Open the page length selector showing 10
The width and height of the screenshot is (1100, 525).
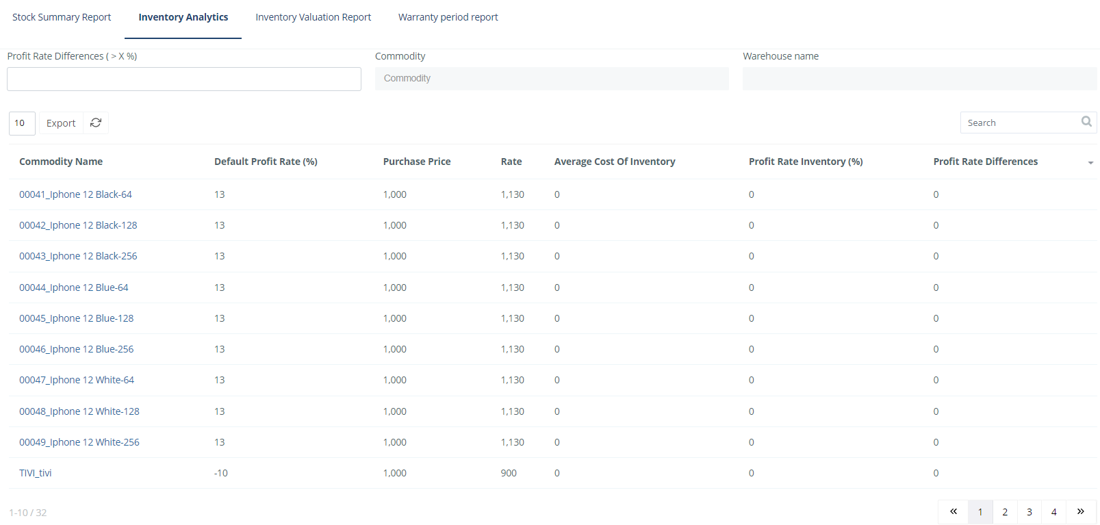pyautogui.click(x=21, y=123)
